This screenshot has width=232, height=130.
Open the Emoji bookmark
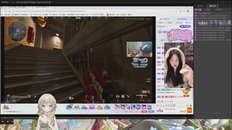click(122, 15)
